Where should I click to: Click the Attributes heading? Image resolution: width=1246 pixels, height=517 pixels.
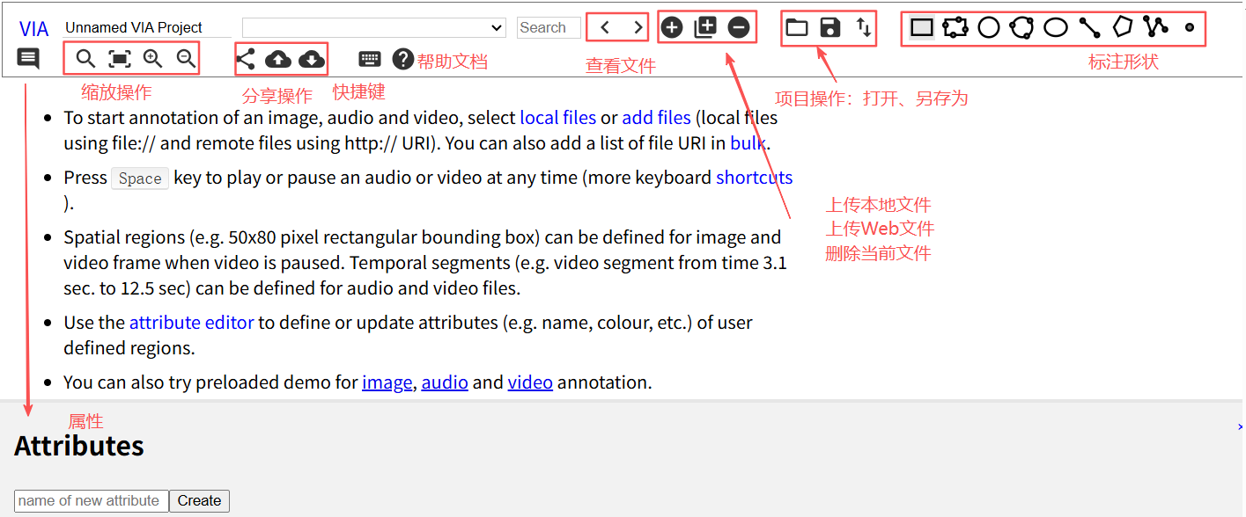[79, 446]
